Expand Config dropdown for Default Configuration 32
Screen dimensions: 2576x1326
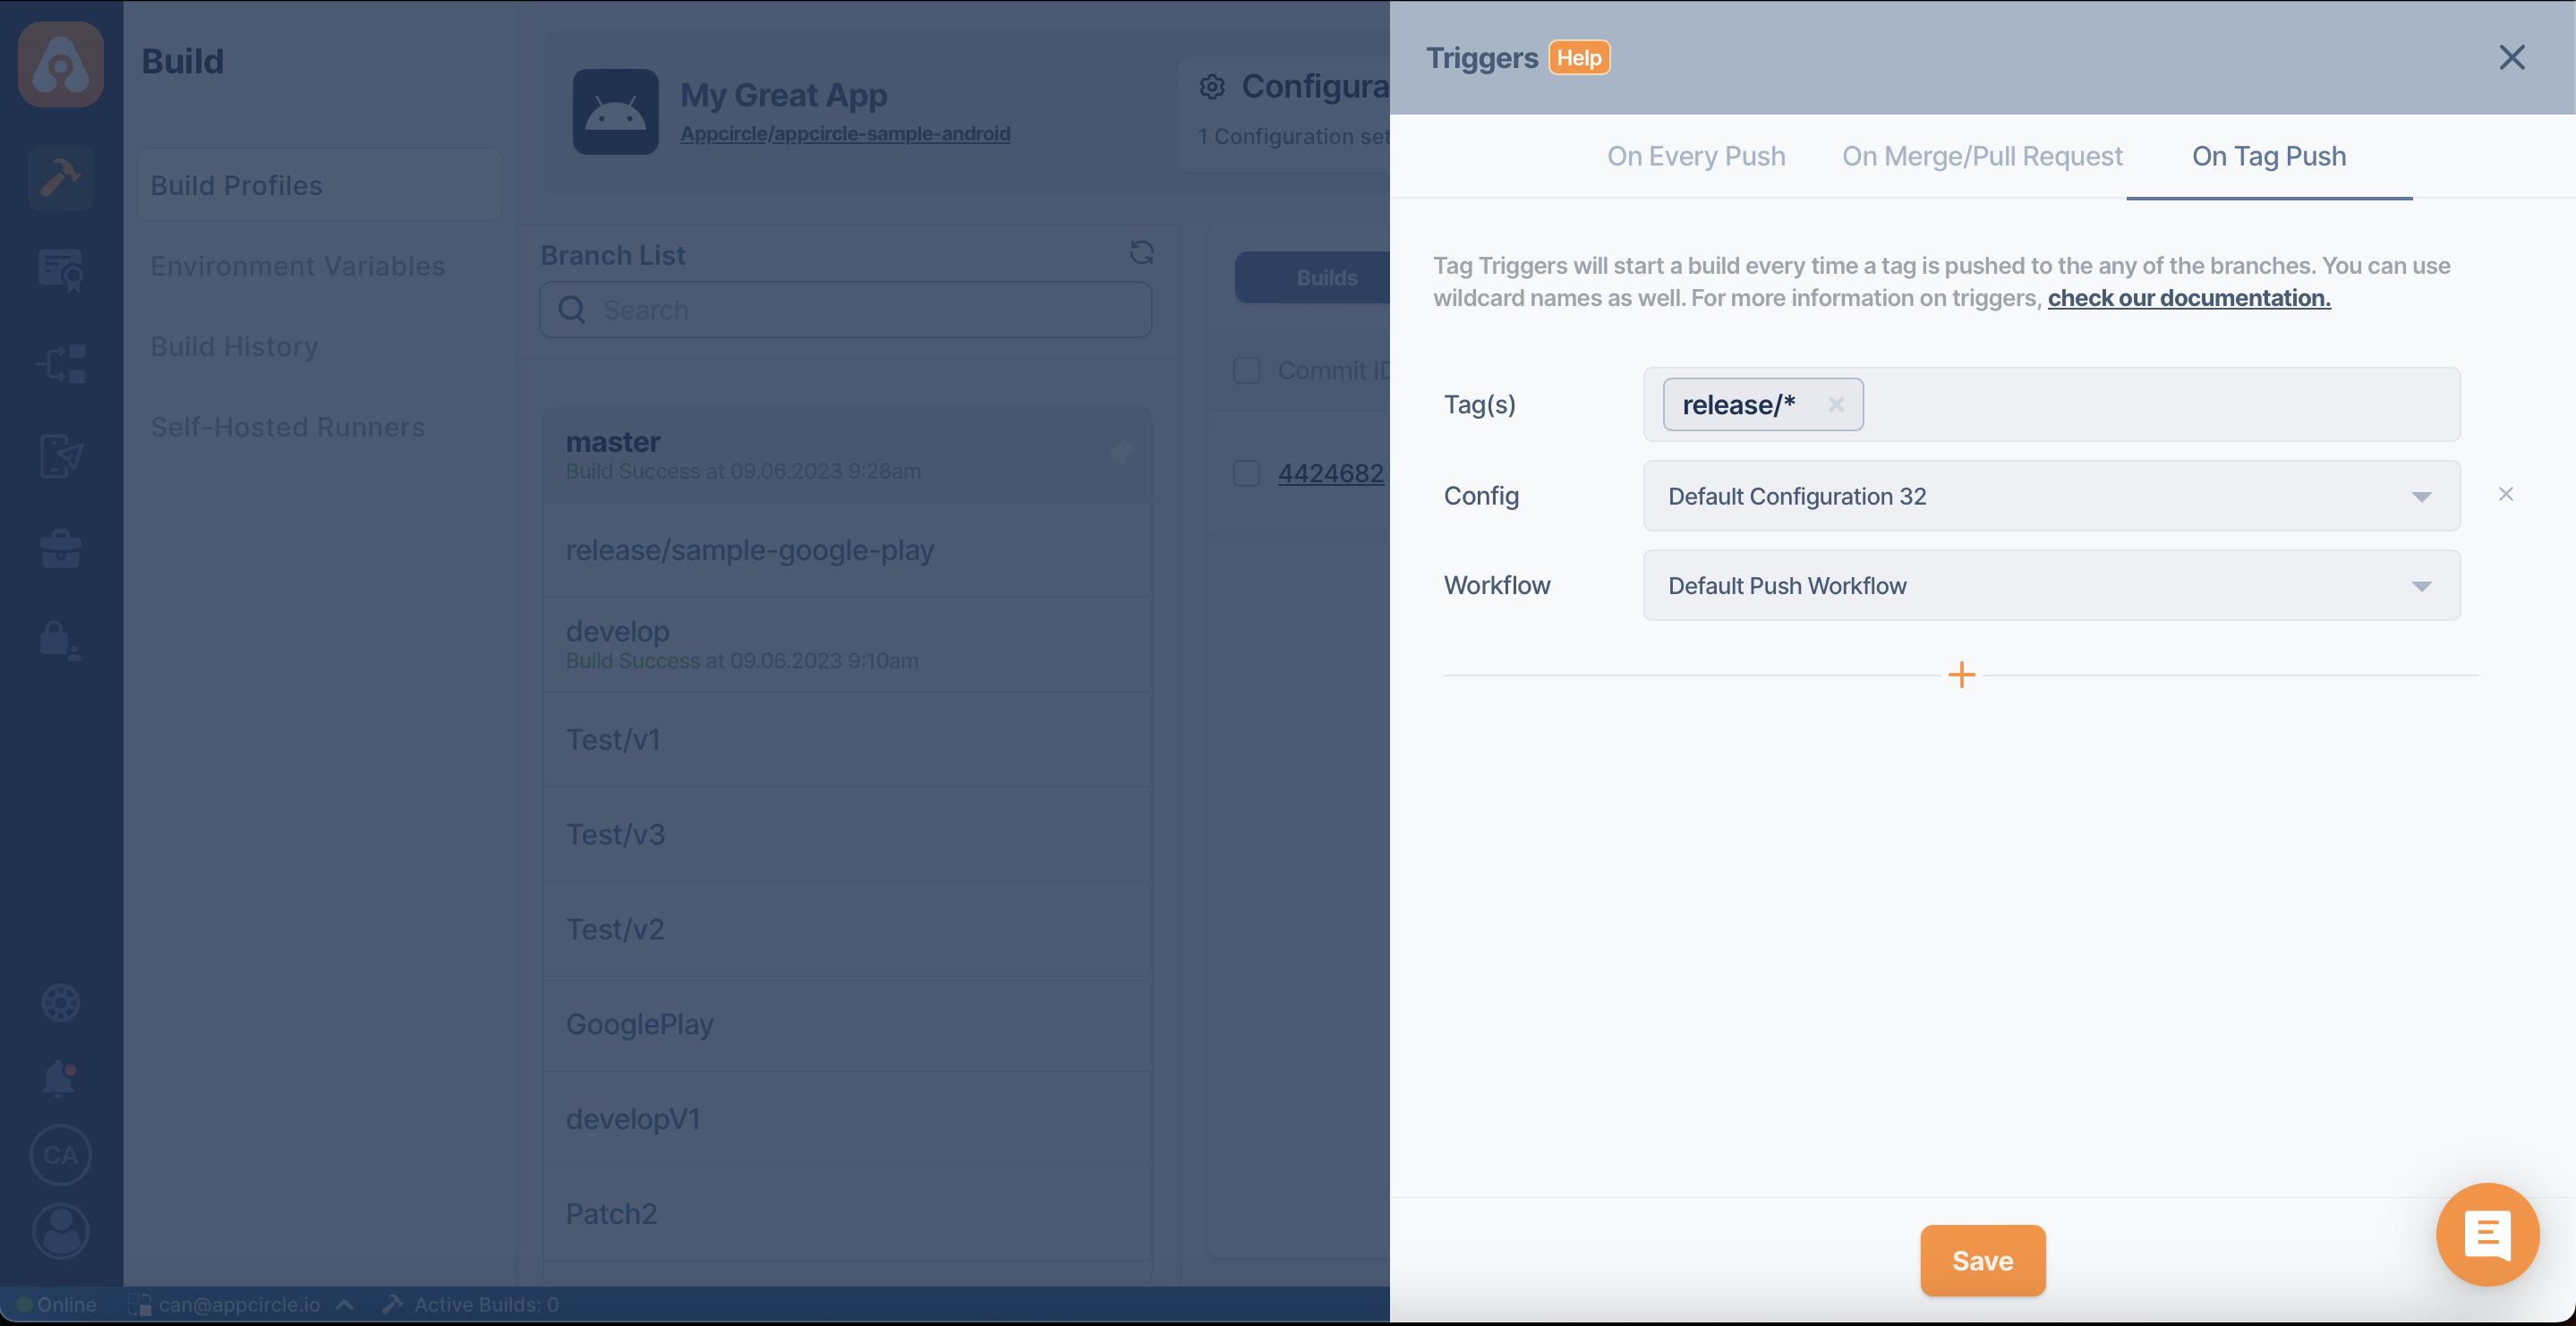click(2422, 496)
